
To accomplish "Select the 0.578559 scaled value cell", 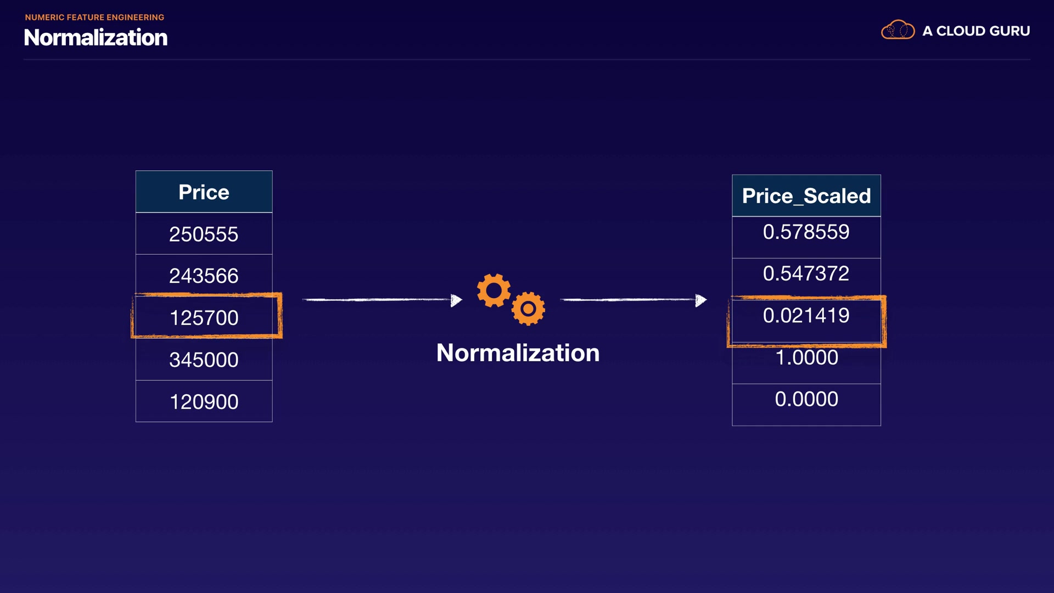I will (806, 232).
